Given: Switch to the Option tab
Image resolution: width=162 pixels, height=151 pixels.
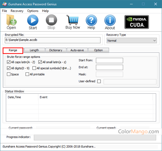Looking at the screenshot, I should point(99,50).
